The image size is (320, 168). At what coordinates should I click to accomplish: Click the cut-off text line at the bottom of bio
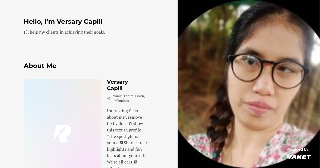125,167
